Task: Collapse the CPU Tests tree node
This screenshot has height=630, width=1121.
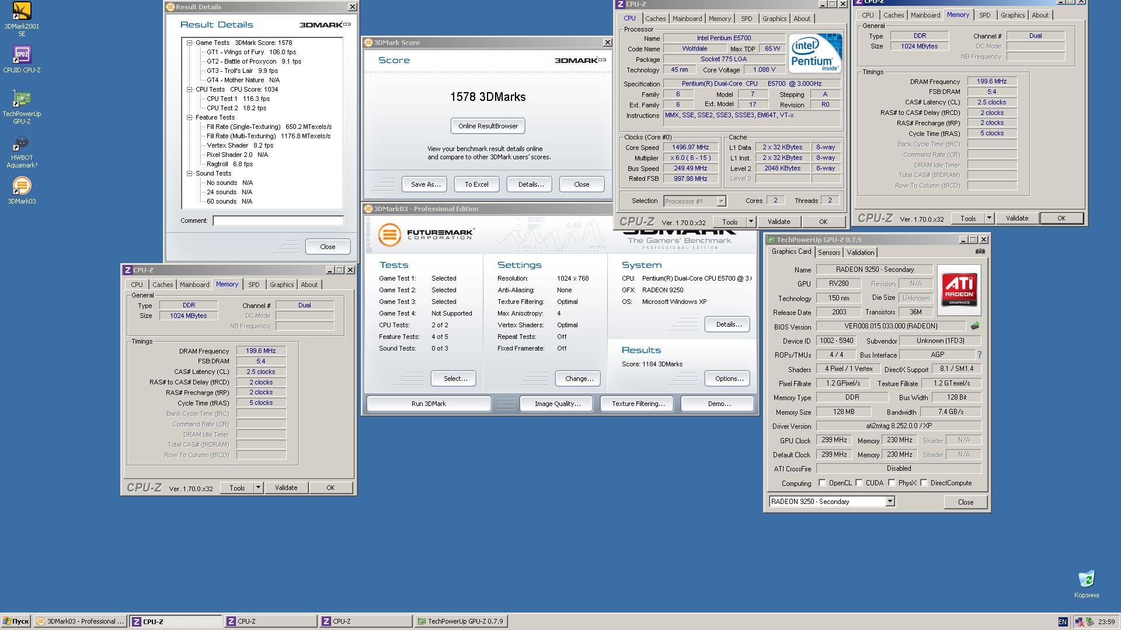Action: 190,89
